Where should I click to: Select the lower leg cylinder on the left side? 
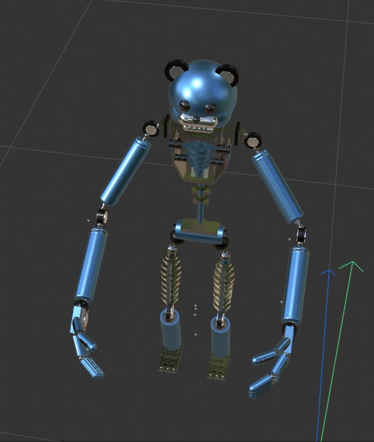coord(171,330)
